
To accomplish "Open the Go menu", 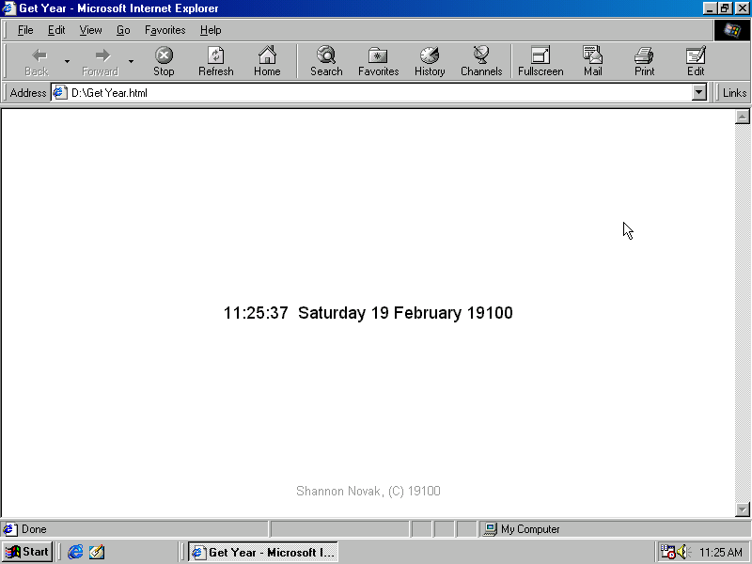I will coord(123,30).
